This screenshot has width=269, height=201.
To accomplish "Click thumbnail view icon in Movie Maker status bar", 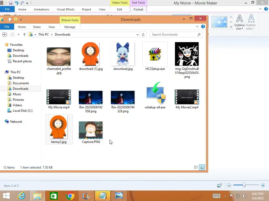I will click(x=220, y=185).
